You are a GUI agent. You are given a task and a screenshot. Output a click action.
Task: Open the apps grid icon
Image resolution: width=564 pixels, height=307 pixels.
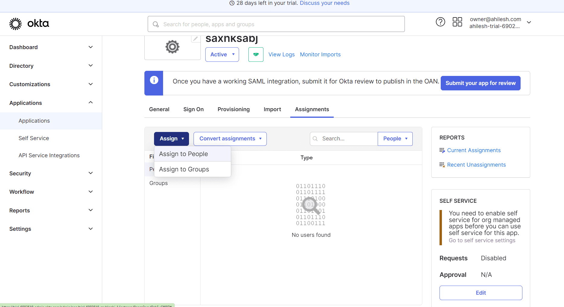457,22
